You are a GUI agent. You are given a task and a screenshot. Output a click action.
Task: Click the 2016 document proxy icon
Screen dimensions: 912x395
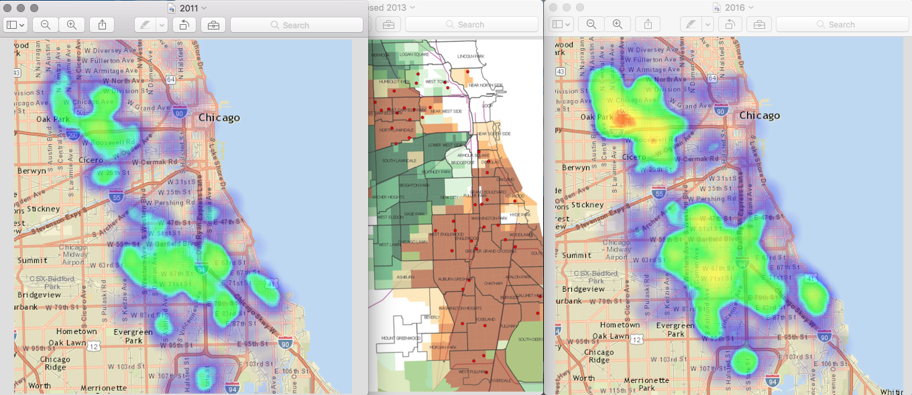point(718,7)
